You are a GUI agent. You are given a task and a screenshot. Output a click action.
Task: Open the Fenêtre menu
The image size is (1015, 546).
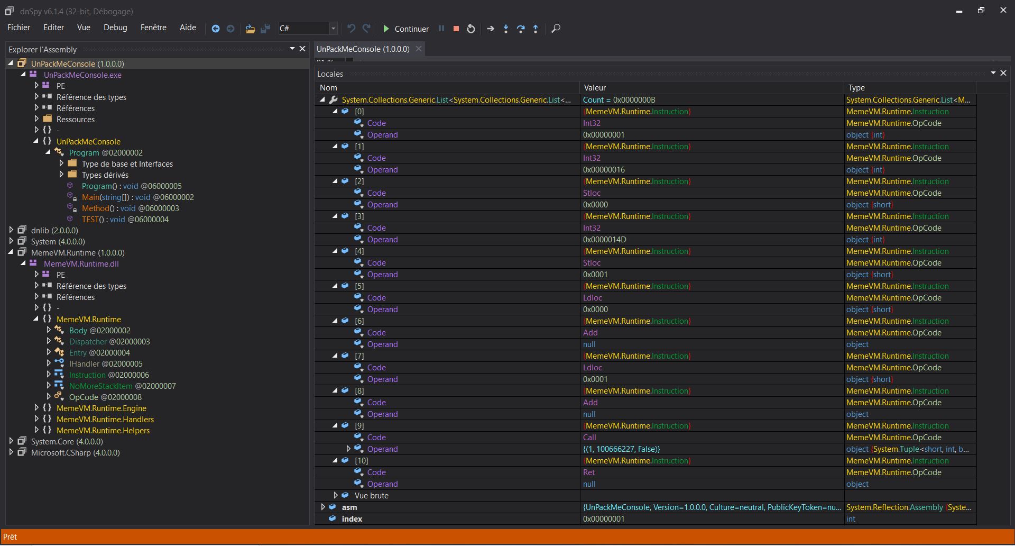coord(153,28)
